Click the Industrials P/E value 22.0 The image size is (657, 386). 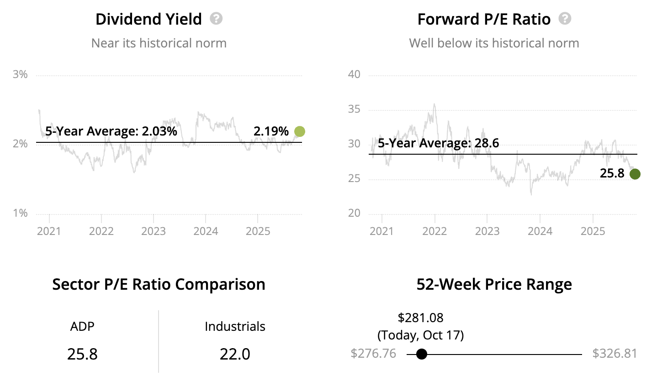[235, 354]
